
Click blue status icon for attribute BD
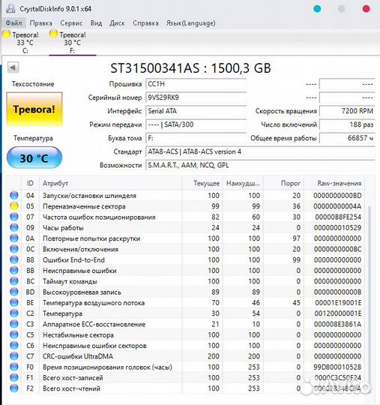(14, 292)
